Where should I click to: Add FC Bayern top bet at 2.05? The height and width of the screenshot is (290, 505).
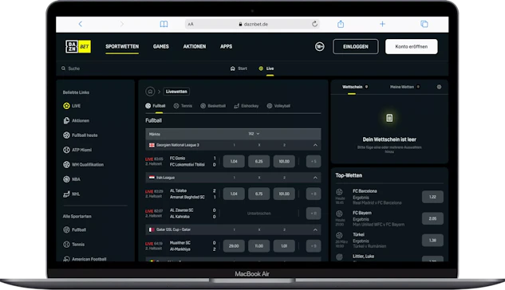tap(432, 218)
